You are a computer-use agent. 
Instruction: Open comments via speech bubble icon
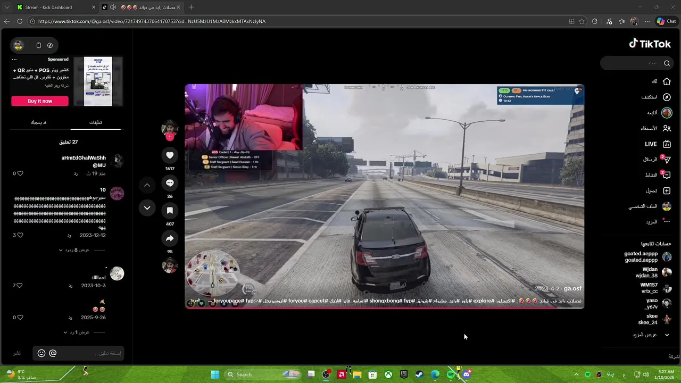click(x=170, y=183)
